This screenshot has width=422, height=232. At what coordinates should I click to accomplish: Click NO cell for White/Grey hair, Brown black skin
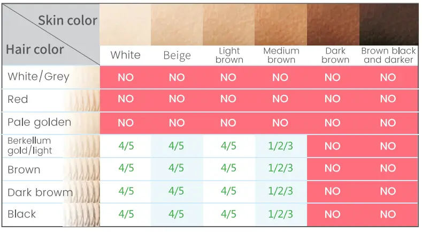(388, 78)
